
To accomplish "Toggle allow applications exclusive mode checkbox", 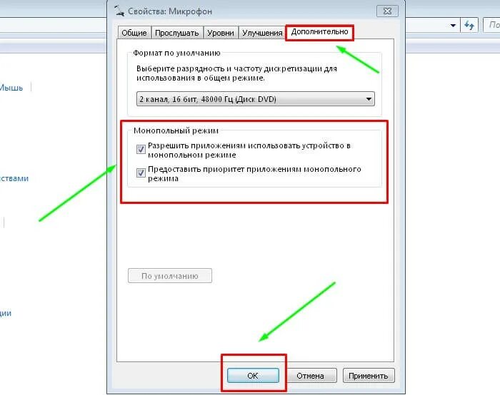I will [x=141, y=149].
